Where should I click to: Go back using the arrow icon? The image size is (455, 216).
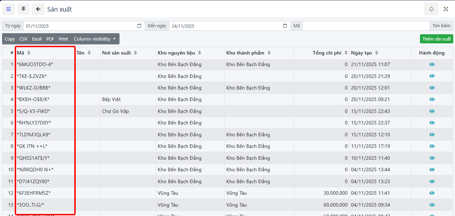point(38,9)
